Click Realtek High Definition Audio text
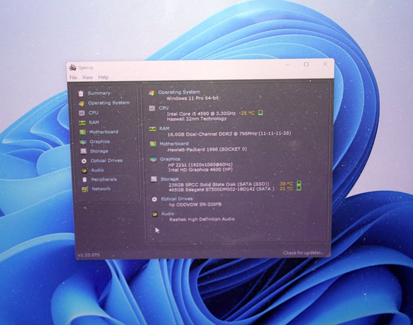Image resolution: width=413 pixels, height=325 pixels. (202, 219)
